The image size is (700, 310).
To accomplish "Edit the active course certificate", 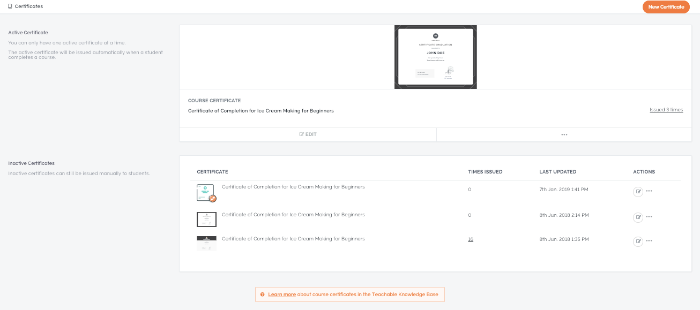I will 308,134.
